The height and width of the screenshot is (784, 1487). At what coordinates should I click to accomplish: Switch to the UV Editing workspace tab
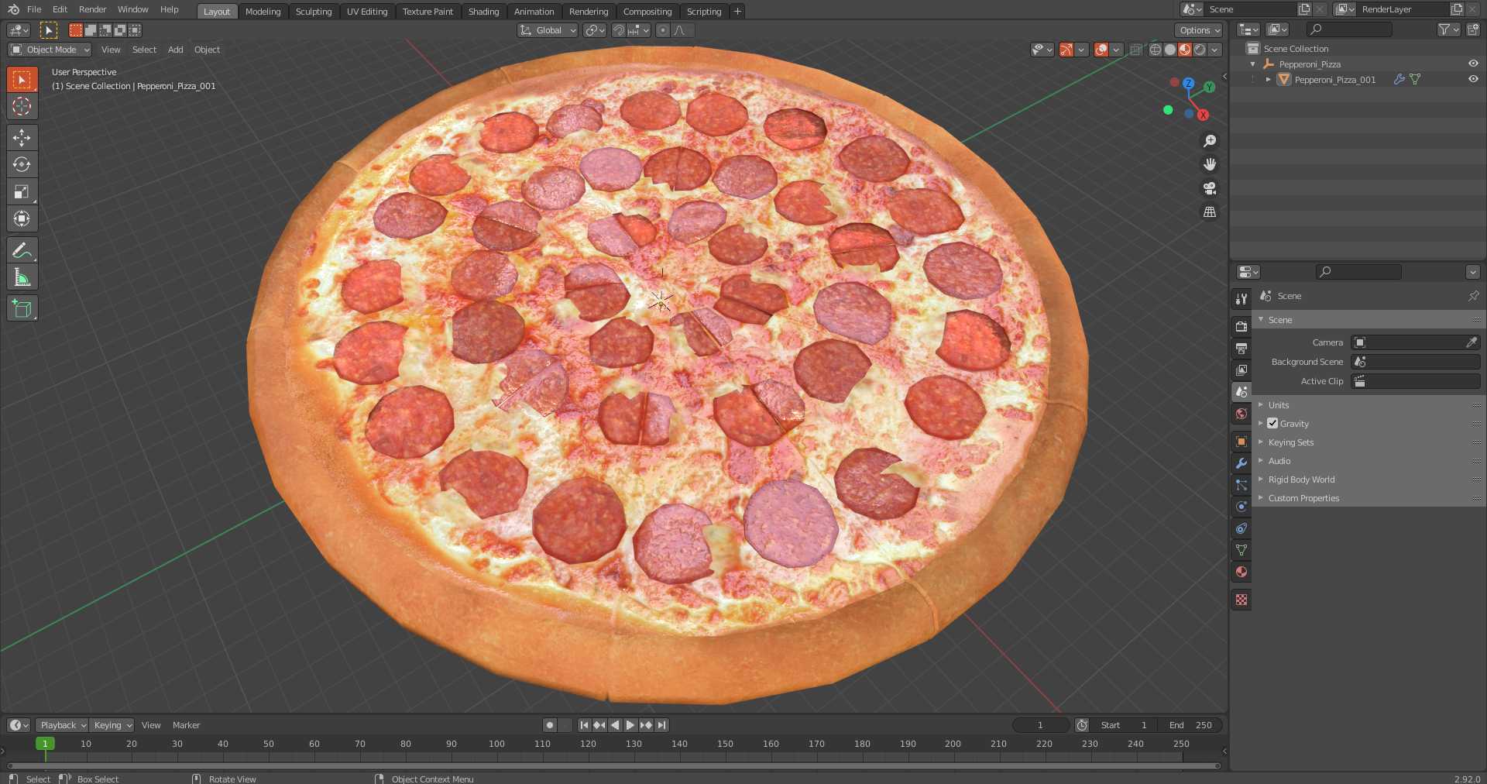(x=367, y=12)
